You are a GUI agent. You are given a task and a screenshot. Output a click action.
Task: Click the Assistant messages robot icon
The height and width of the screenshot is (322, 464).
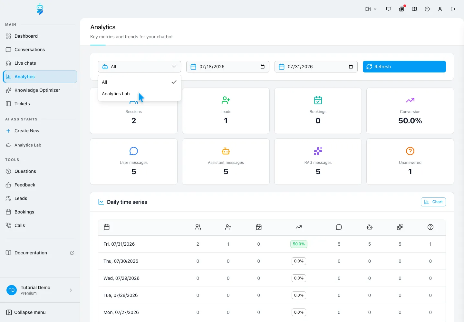click(226, 151)
